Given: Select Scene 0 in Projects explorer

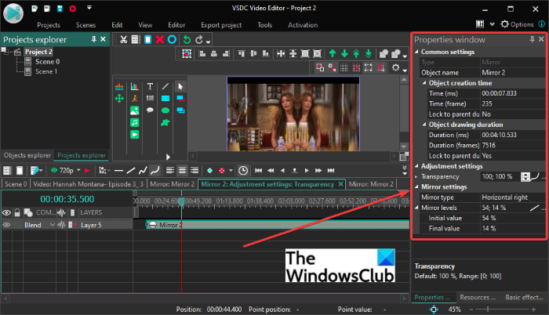Looking at the screenshot, I should (47, 62).
